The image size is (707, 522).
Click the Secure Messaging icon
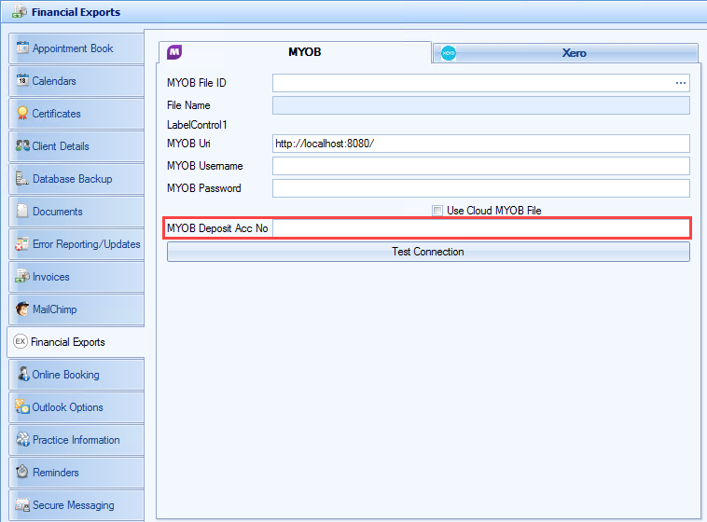[22, 504]
